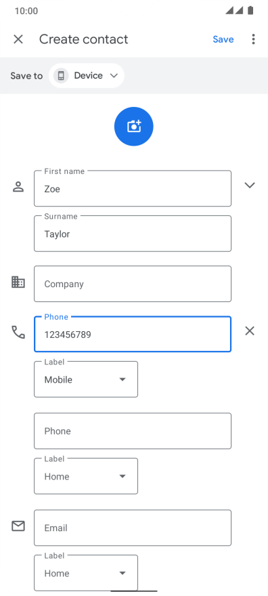268x596 pixels.
Task: Open the three-dot overflow menu
Action: pos(253,39)
